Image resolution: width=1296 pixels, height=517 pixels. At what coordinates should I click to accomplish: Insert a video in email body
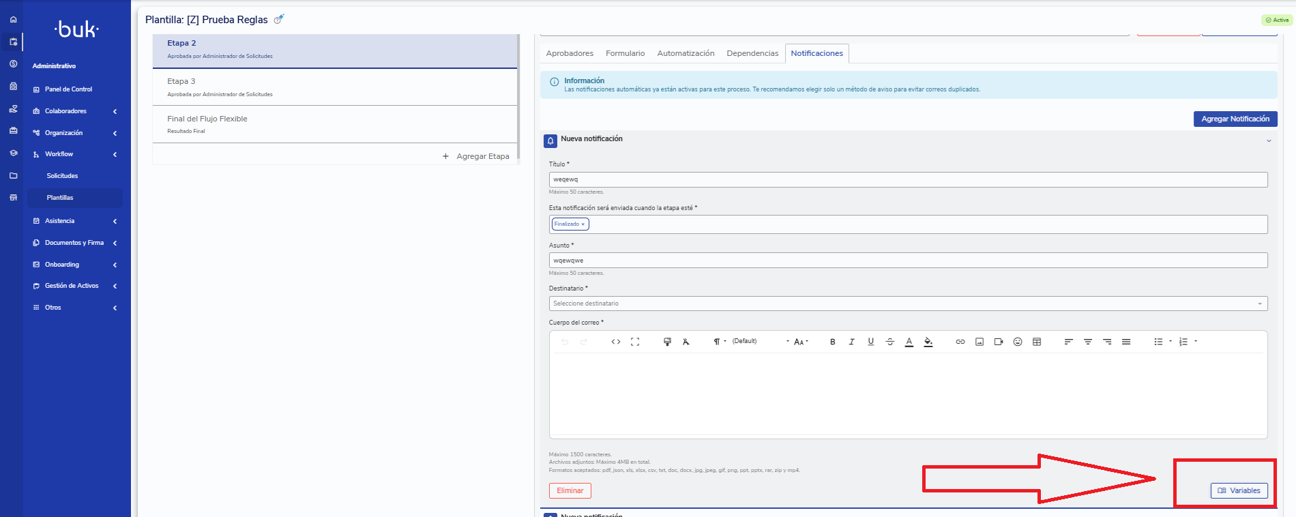[x=999, y=342]
